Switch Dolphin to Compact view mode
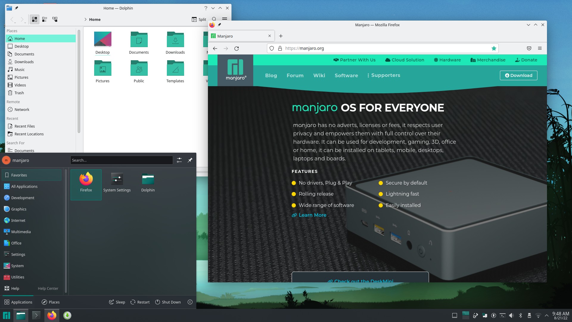Image resolution: width=572 pixels, height=322 pixels. tap(45, 19)
